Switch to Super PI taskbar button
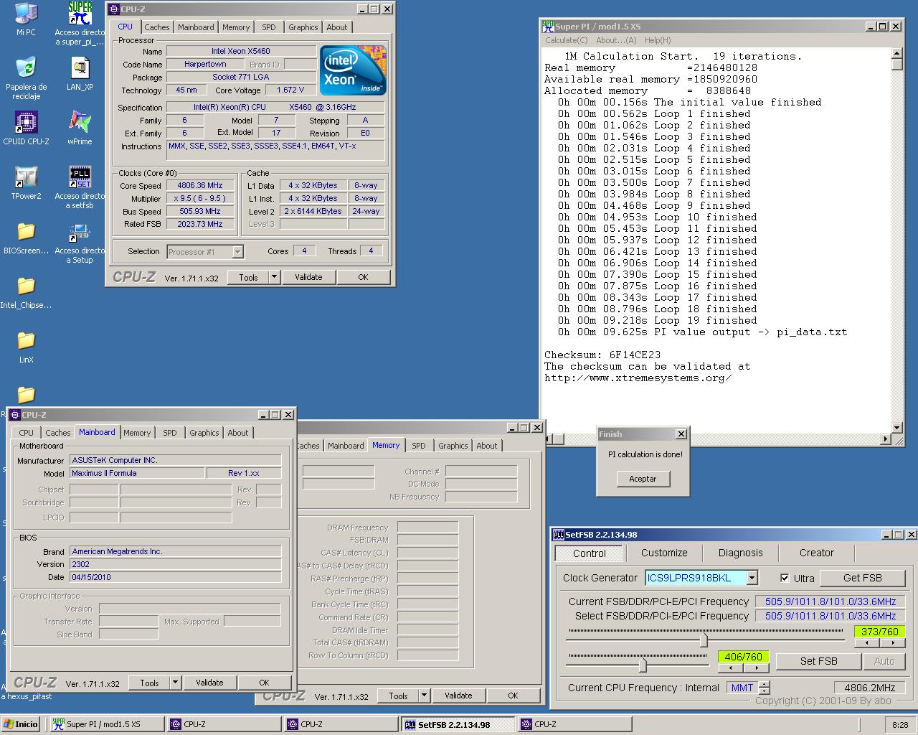This screenshot has width=918, height=735. point(107,724)
